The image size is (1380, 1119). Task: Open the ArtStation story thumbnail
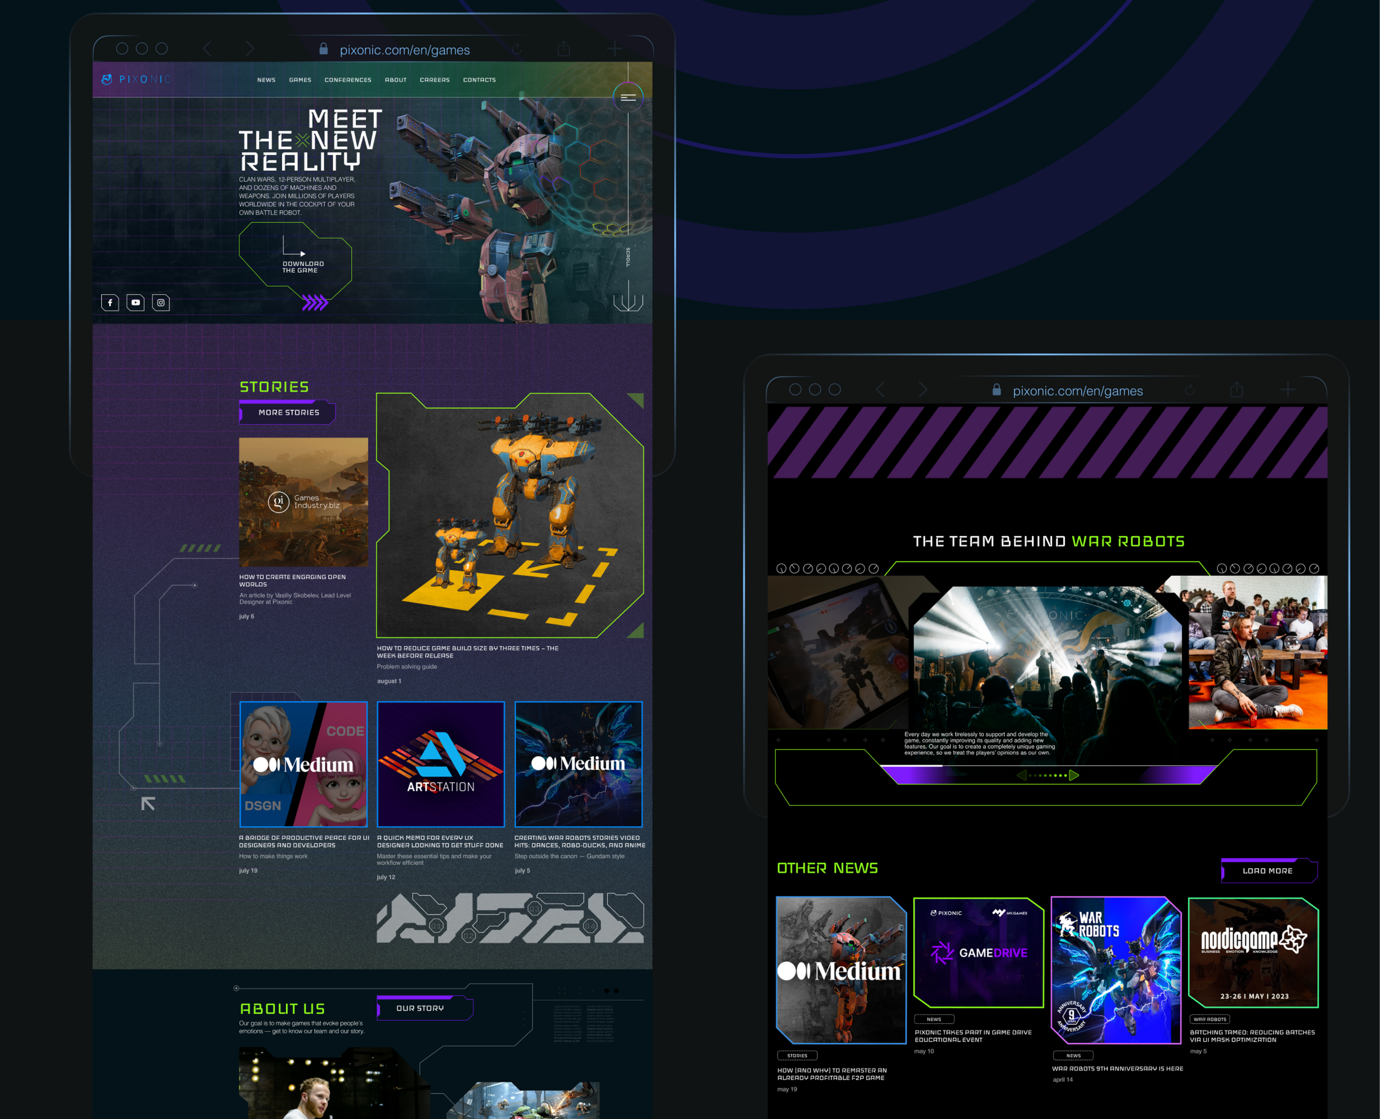pos(441,764)
